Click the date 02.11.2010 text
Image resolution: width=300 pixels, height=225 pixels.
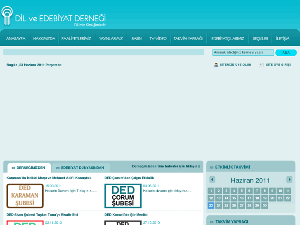point(53,223)
